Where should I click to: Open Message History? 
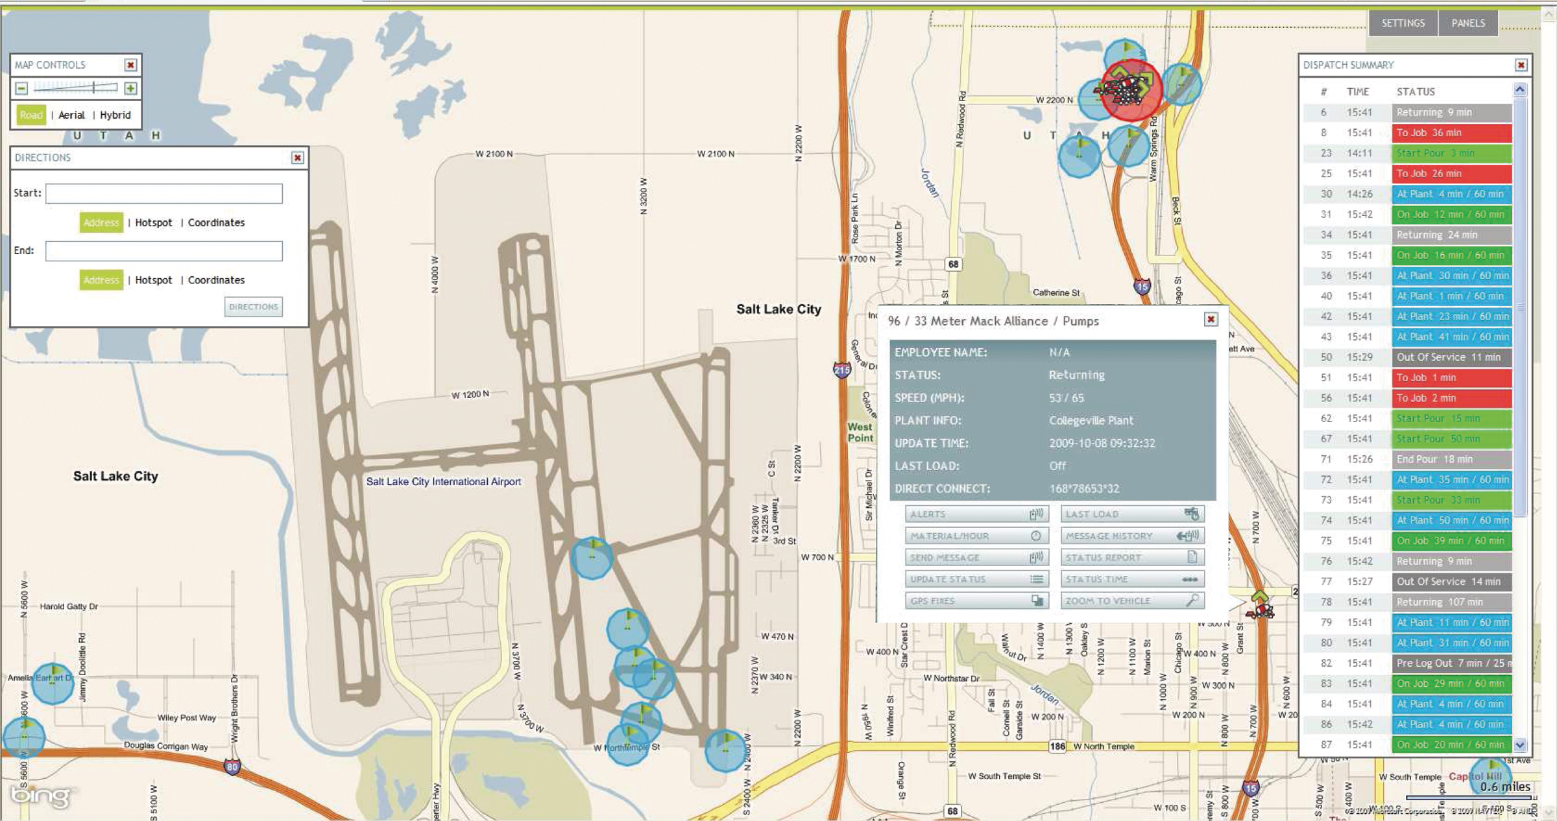(1133, 536)
